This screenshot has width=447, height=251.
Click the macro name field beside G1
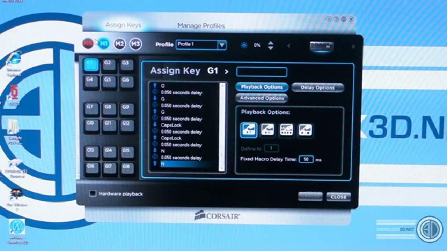tap(262, 72)
